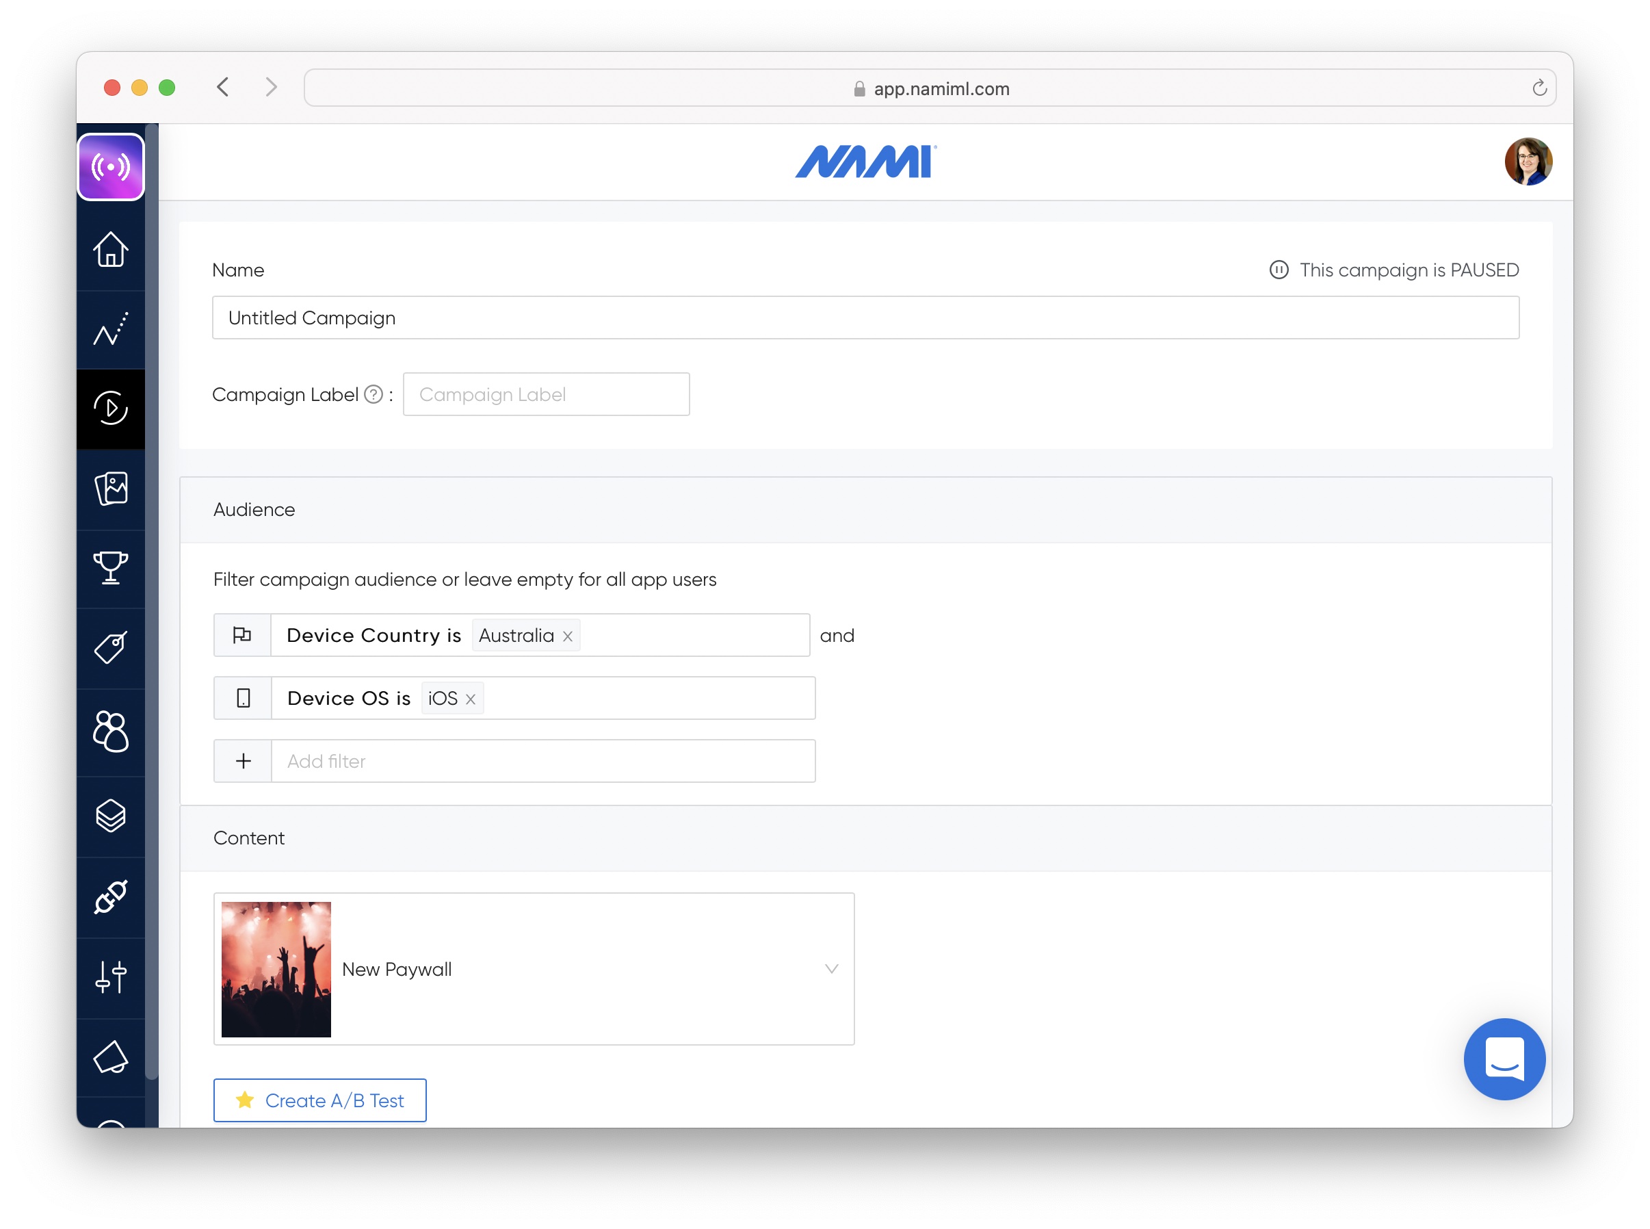Open the stacked layers sidebar icon
This screenshot has height=1229, width=1650.
(x=111, y=816)
